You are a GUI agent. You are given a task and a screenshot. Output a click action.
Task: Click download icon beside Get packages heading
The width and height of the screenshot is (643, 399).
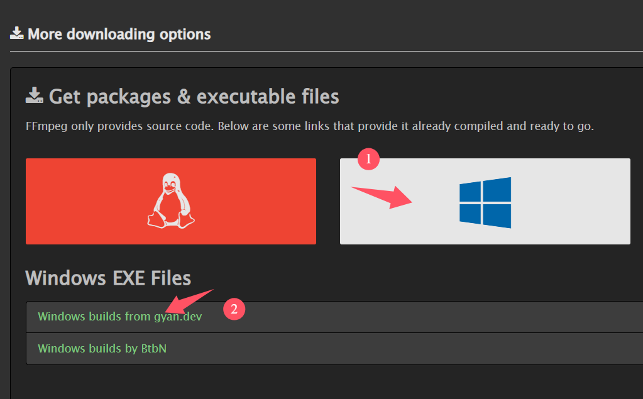click(35, 95)
